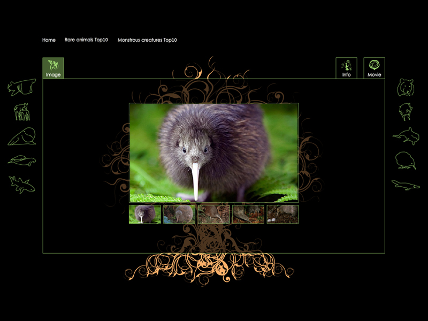The width and height of the screenshot is (428, 321).
Task: Switch to the Info tab
Action: 346,68
